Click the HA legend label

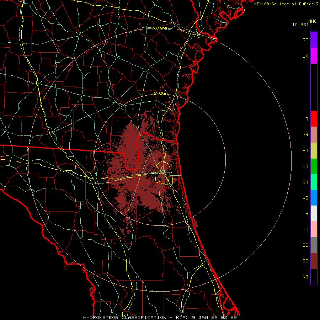click(x=305, y=119)
